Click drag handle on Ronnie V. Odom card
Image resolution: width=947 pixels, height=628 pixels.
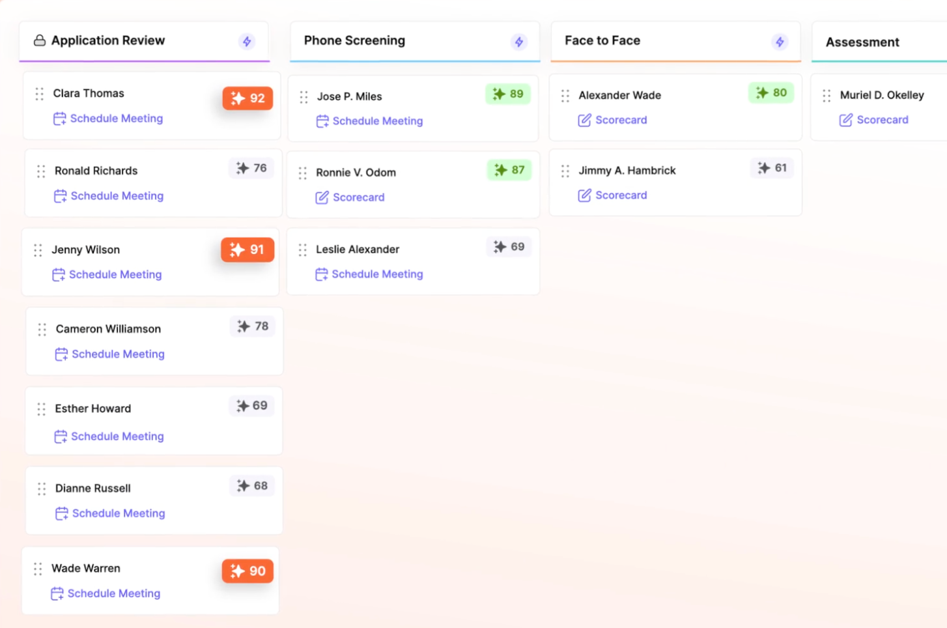pos(302,173)
